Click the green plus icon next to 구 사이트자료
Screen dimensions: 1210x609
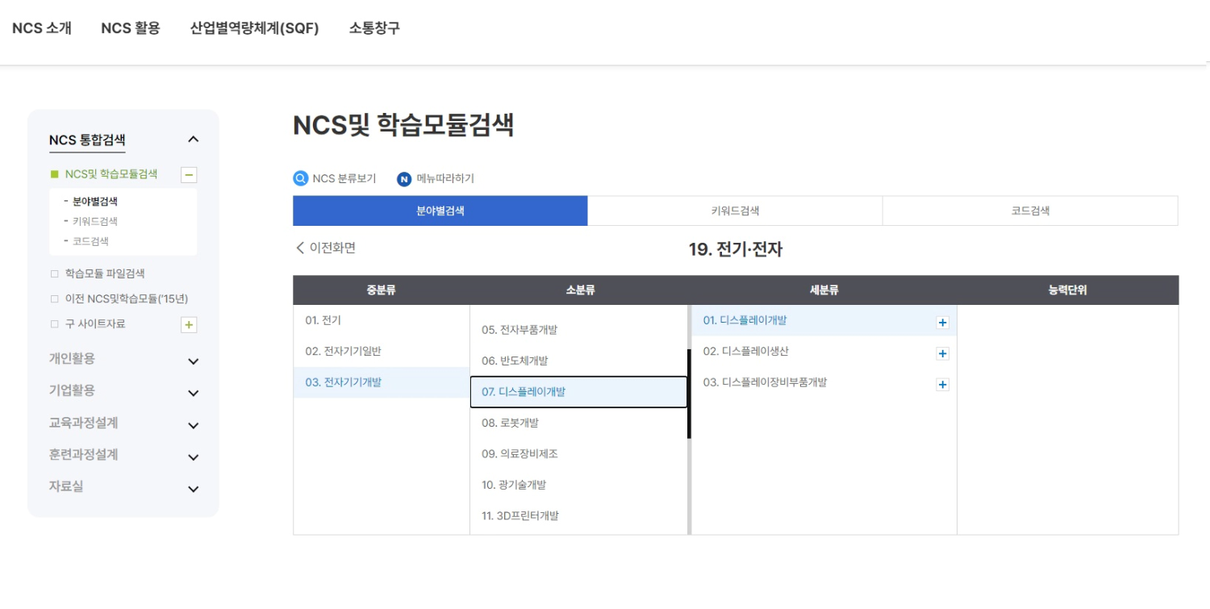(x=189, y=324)
